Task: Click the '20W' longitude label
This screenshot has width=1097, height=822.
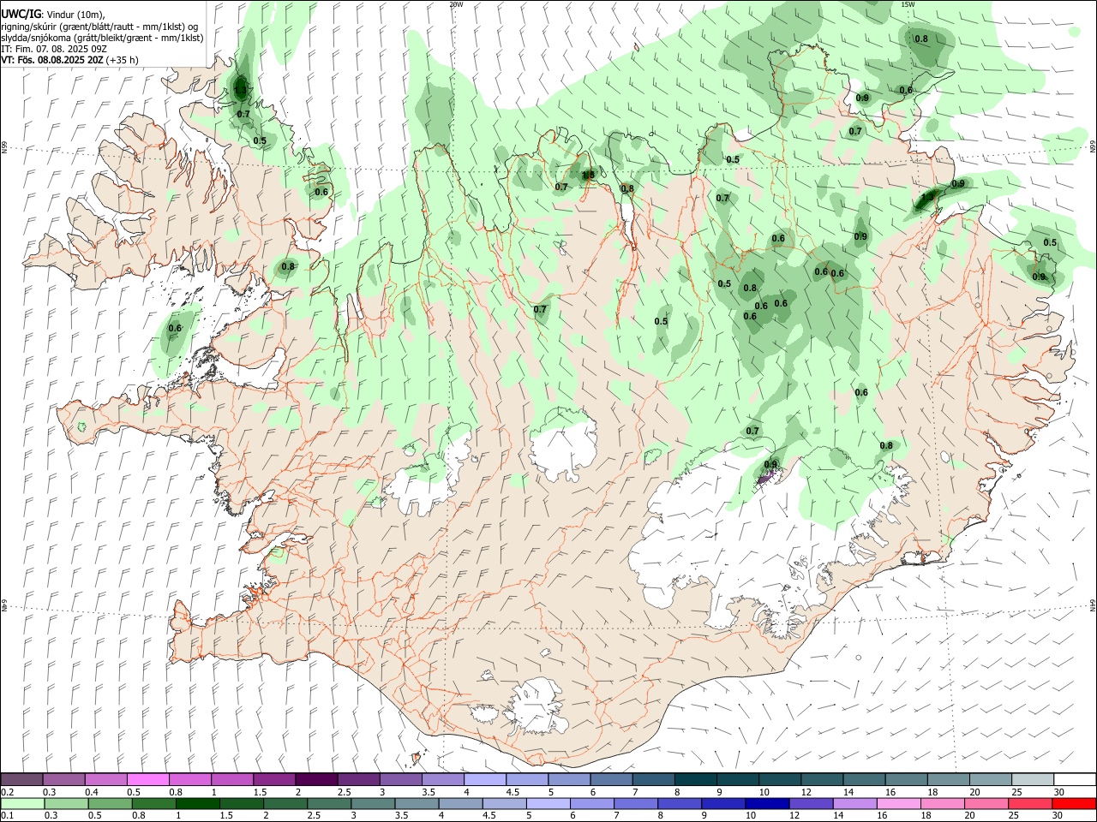Action: [x=456, y=4]
